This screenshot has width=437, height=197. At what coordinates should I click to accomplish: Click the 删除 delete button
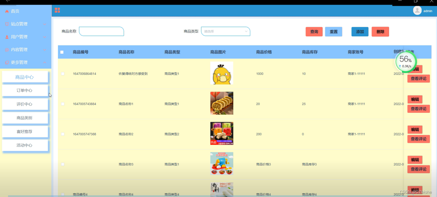pos(380,32)
